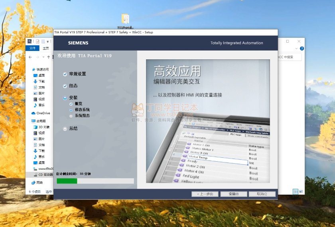Image resolution: width=335 pixels, height=227 pixels.
Task: Open recent locations dropdown in Explorer
Action: pos(43,57)
